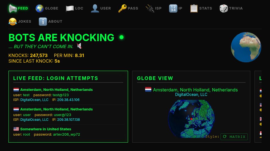Open the ISP menu label
270x151 pixels.
pos(158,8)
